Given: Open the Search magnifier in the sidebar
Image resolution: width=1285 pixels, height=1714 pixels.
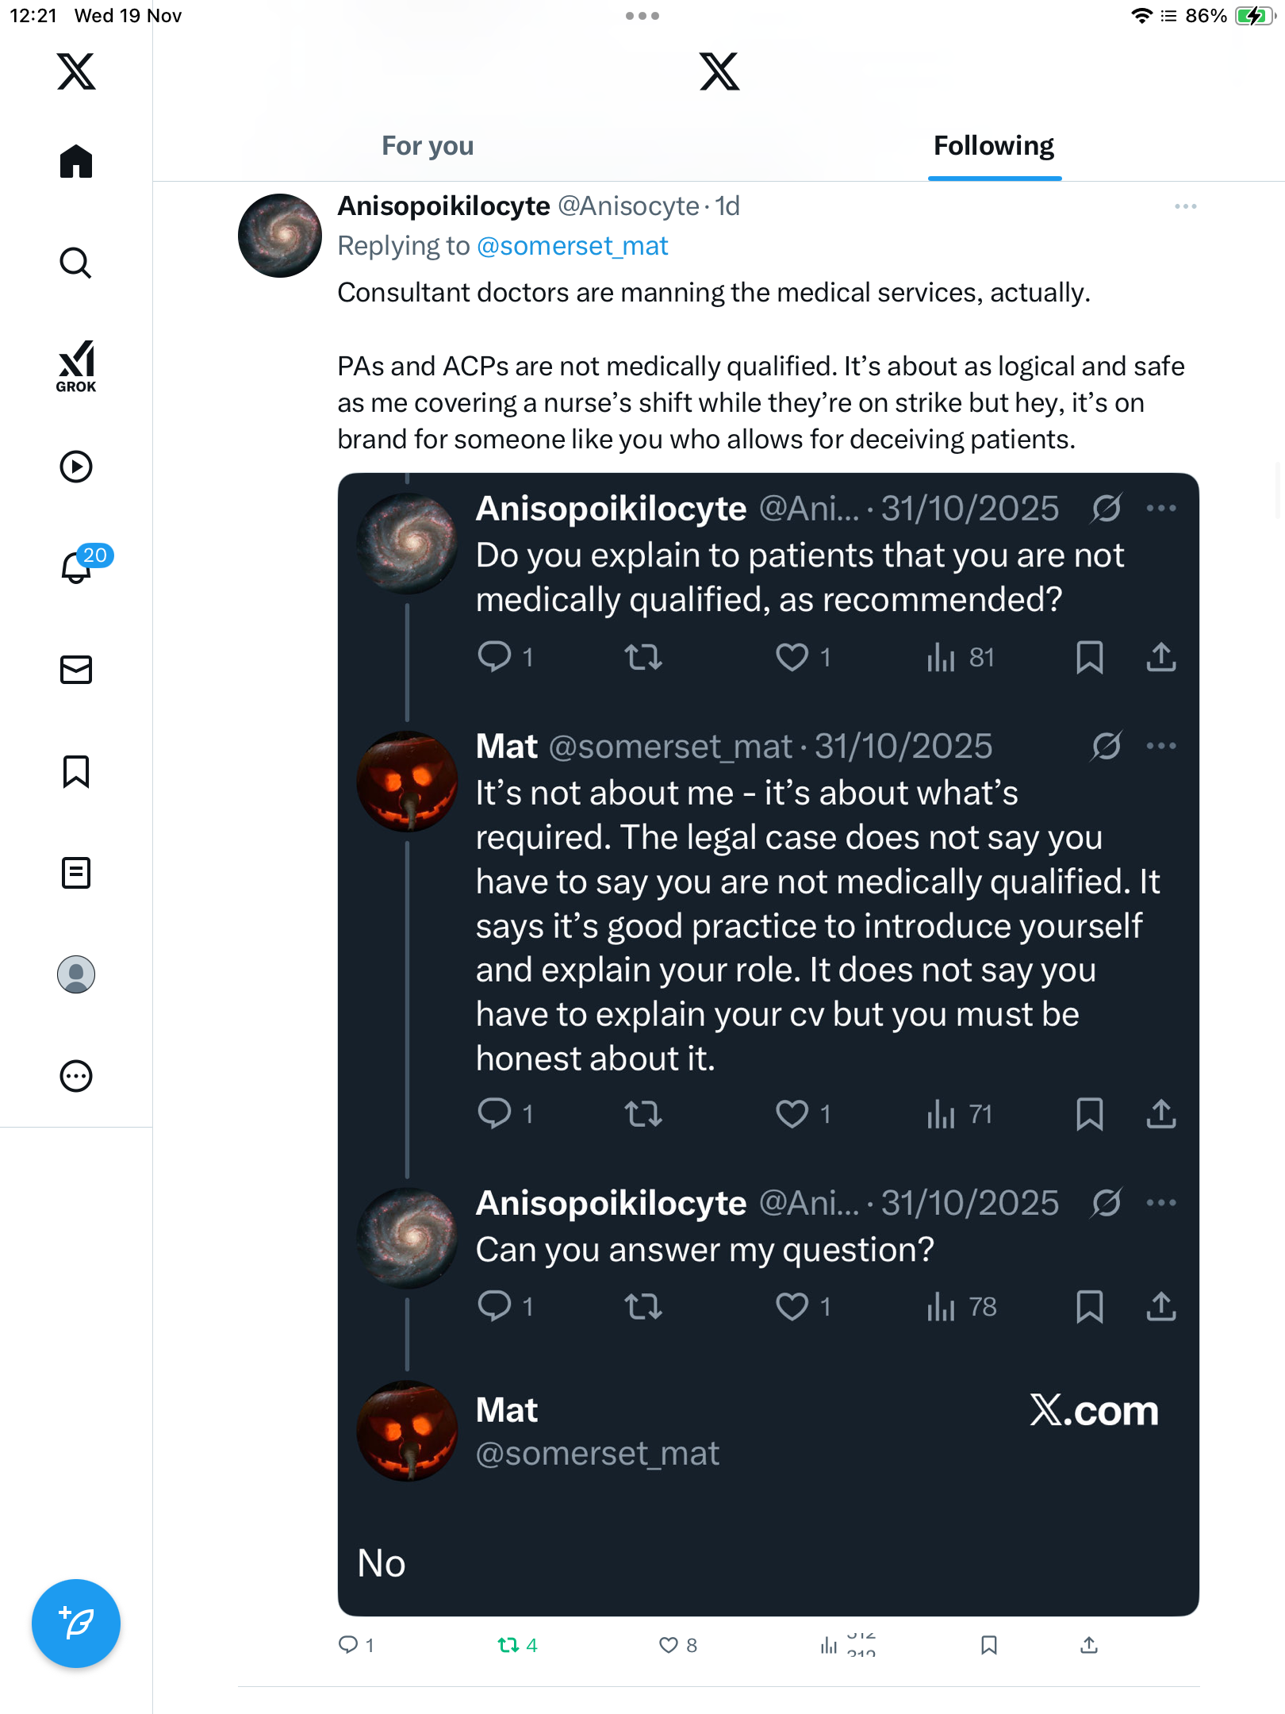Looking at the screenshot, I should [76, 263].
